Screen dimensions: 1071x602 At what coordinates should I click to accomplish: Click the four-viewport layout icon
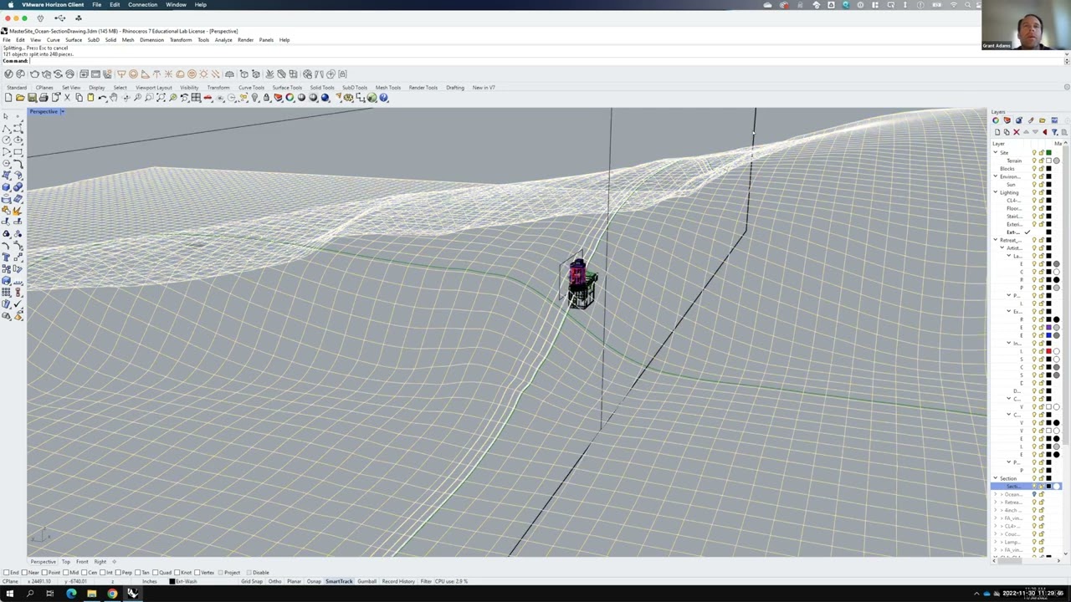click(x=196, y=98)
